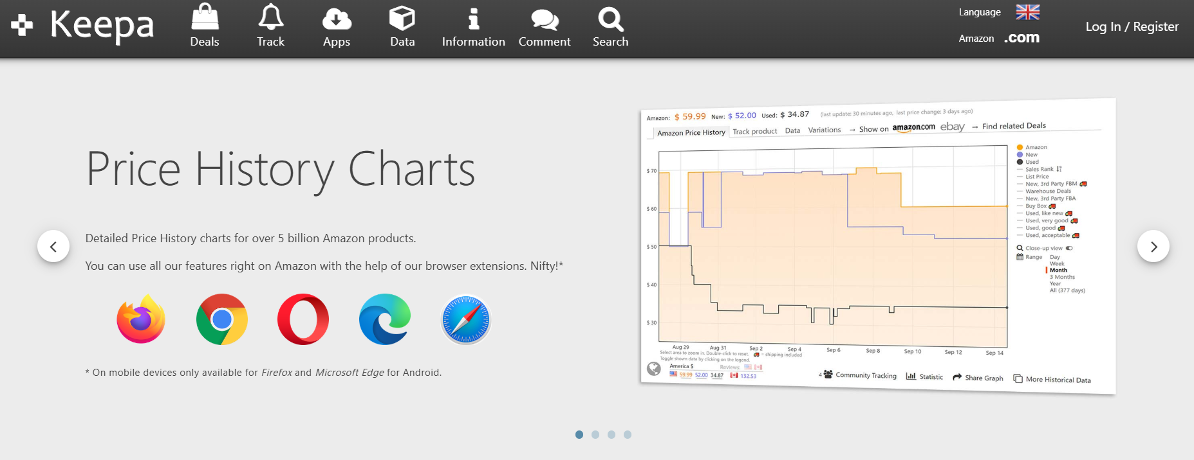Select the Microsoft Edge extension icon
Screen dimensions: 1194x460
click(x=385, y=319)
